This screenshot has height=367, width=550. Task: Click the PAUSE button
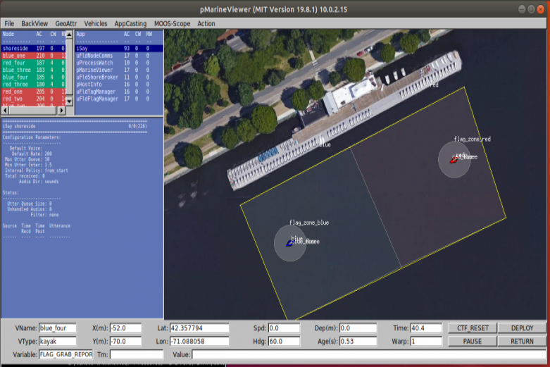pyautogui.click(x=473, y=342)
